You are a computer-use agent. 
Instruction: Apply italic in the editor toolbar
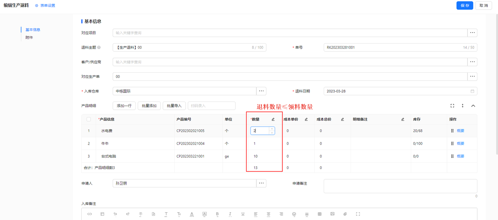[x=230, y=214]
